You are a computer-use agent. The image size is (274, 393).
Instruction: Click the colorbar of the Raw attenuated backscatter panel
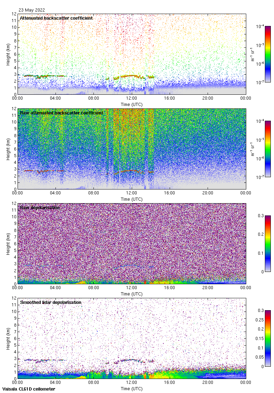pos(268,149)
